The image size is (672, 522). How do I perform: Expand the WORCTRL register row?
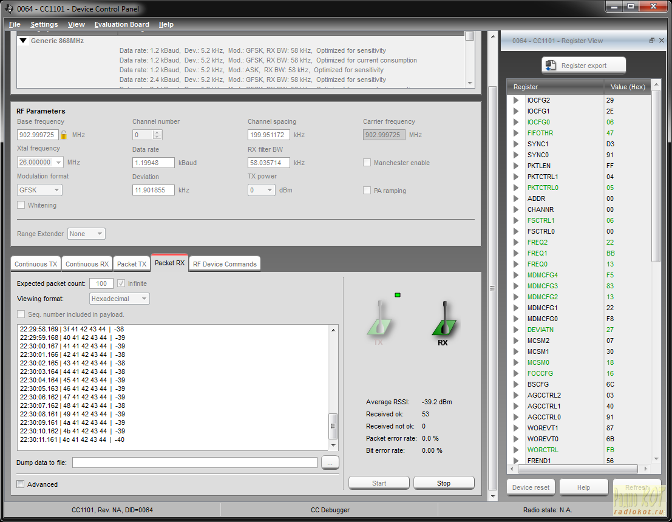[515, 450]
